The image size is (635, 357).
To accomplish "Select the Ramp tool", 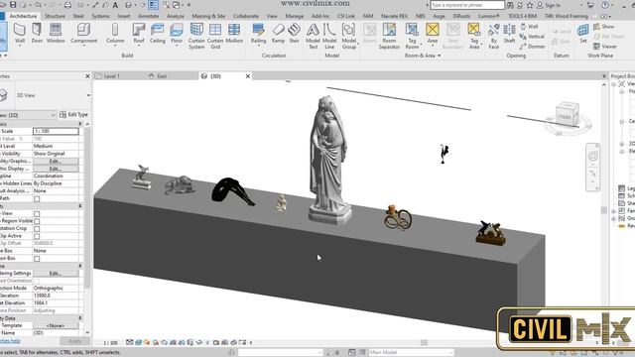I will 278,33.
